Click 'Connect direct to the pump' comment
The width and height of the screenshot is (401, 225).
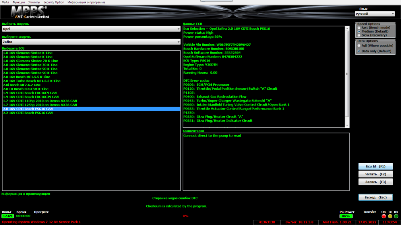212,136
